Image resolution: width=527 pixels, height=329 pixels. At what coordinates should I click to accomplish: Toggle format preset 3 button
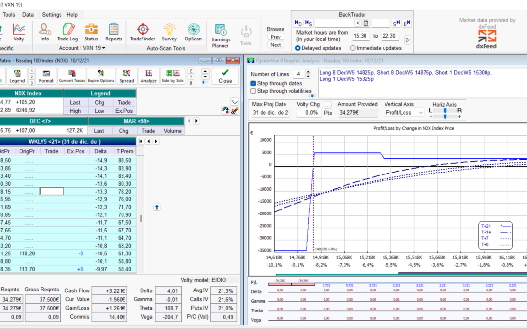coord(32,82)
